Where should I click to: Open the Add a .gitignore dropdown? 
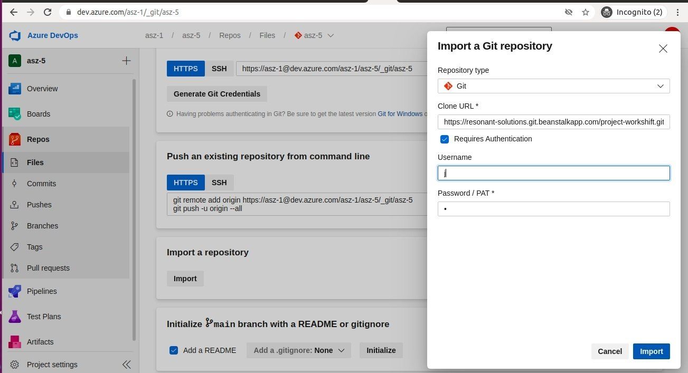pos(298,350)
